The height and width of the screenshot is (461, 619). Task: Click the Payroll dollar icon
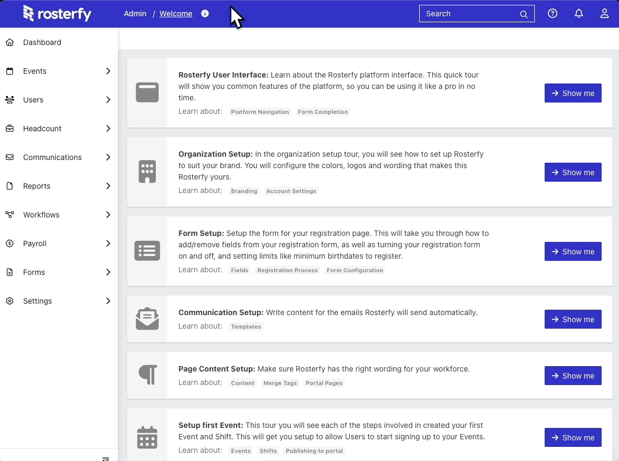10,244
